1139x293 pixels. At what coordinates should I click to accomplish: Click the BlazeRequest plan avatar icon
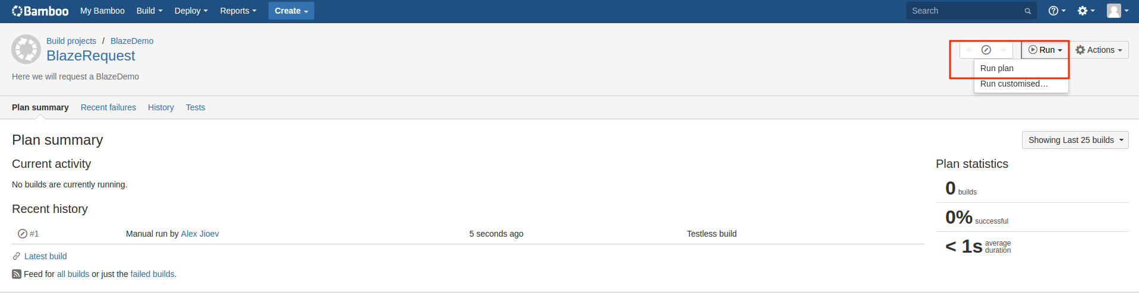[x=26, y=49]
